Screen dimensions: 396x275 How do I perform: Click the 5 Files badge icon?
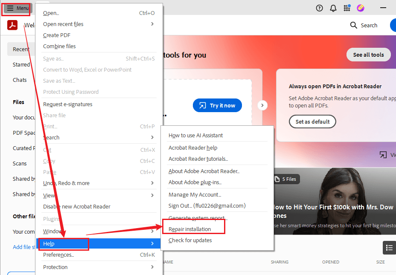coord(277,179)
